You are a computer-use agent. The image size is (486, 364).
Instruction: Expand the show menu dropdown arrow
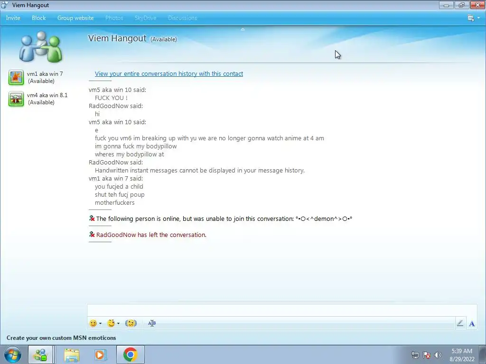click(478, 18)
